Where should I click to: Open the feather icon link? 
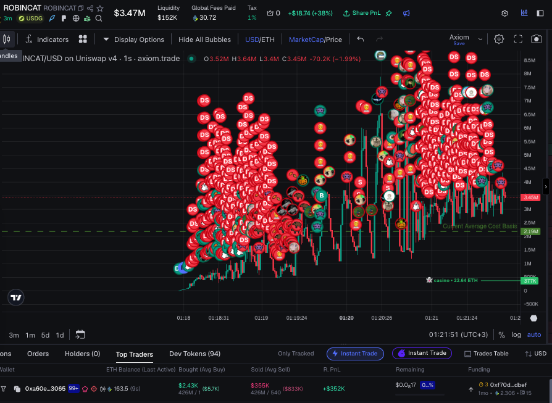tap(52, 19)
